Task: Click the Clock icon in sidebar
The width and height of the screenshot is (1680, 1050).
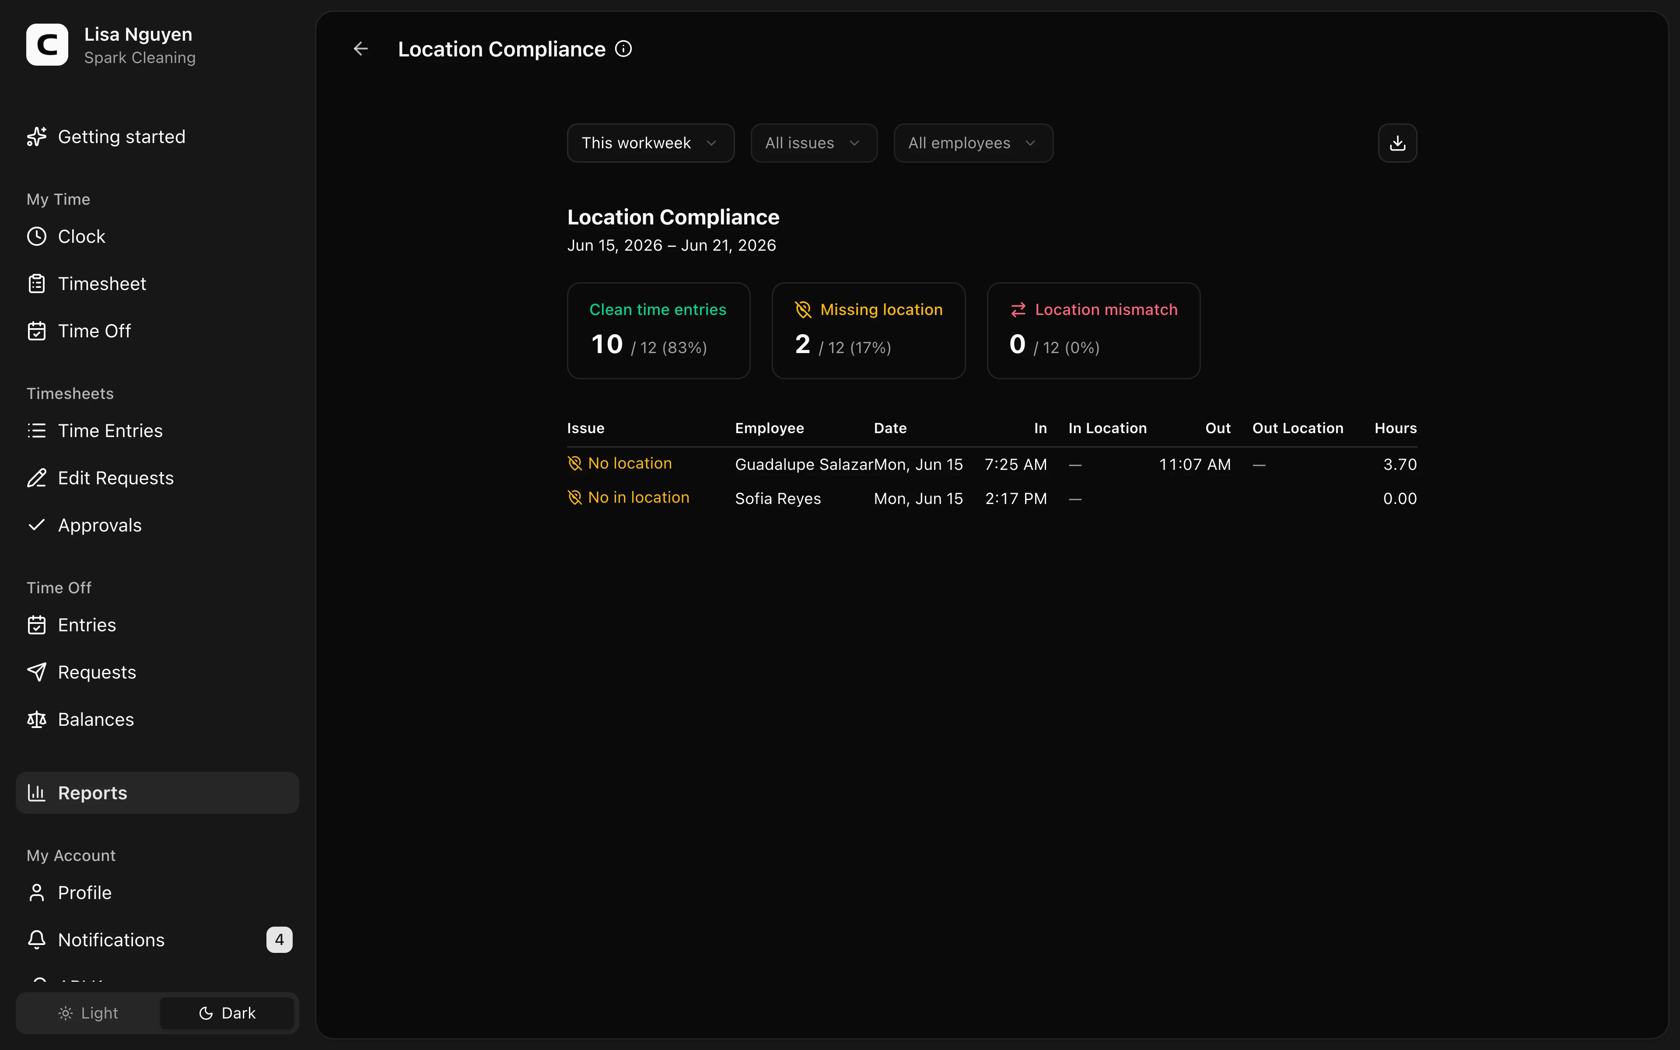Action: click(x=37, y=236)
